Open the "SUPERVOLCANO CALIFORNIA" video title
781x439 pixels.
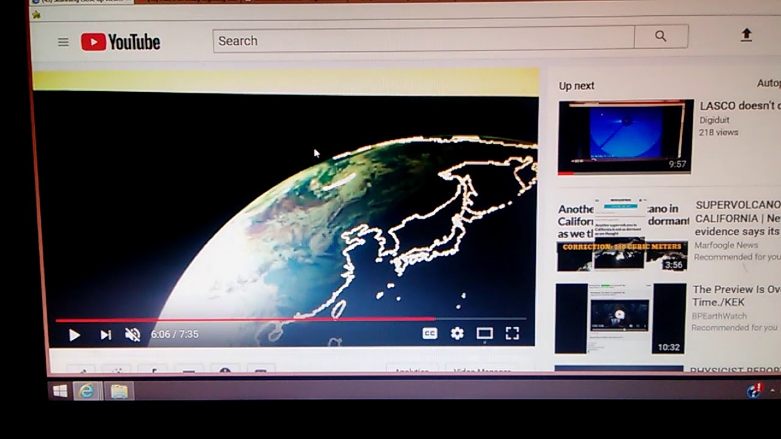pos(738,218)
